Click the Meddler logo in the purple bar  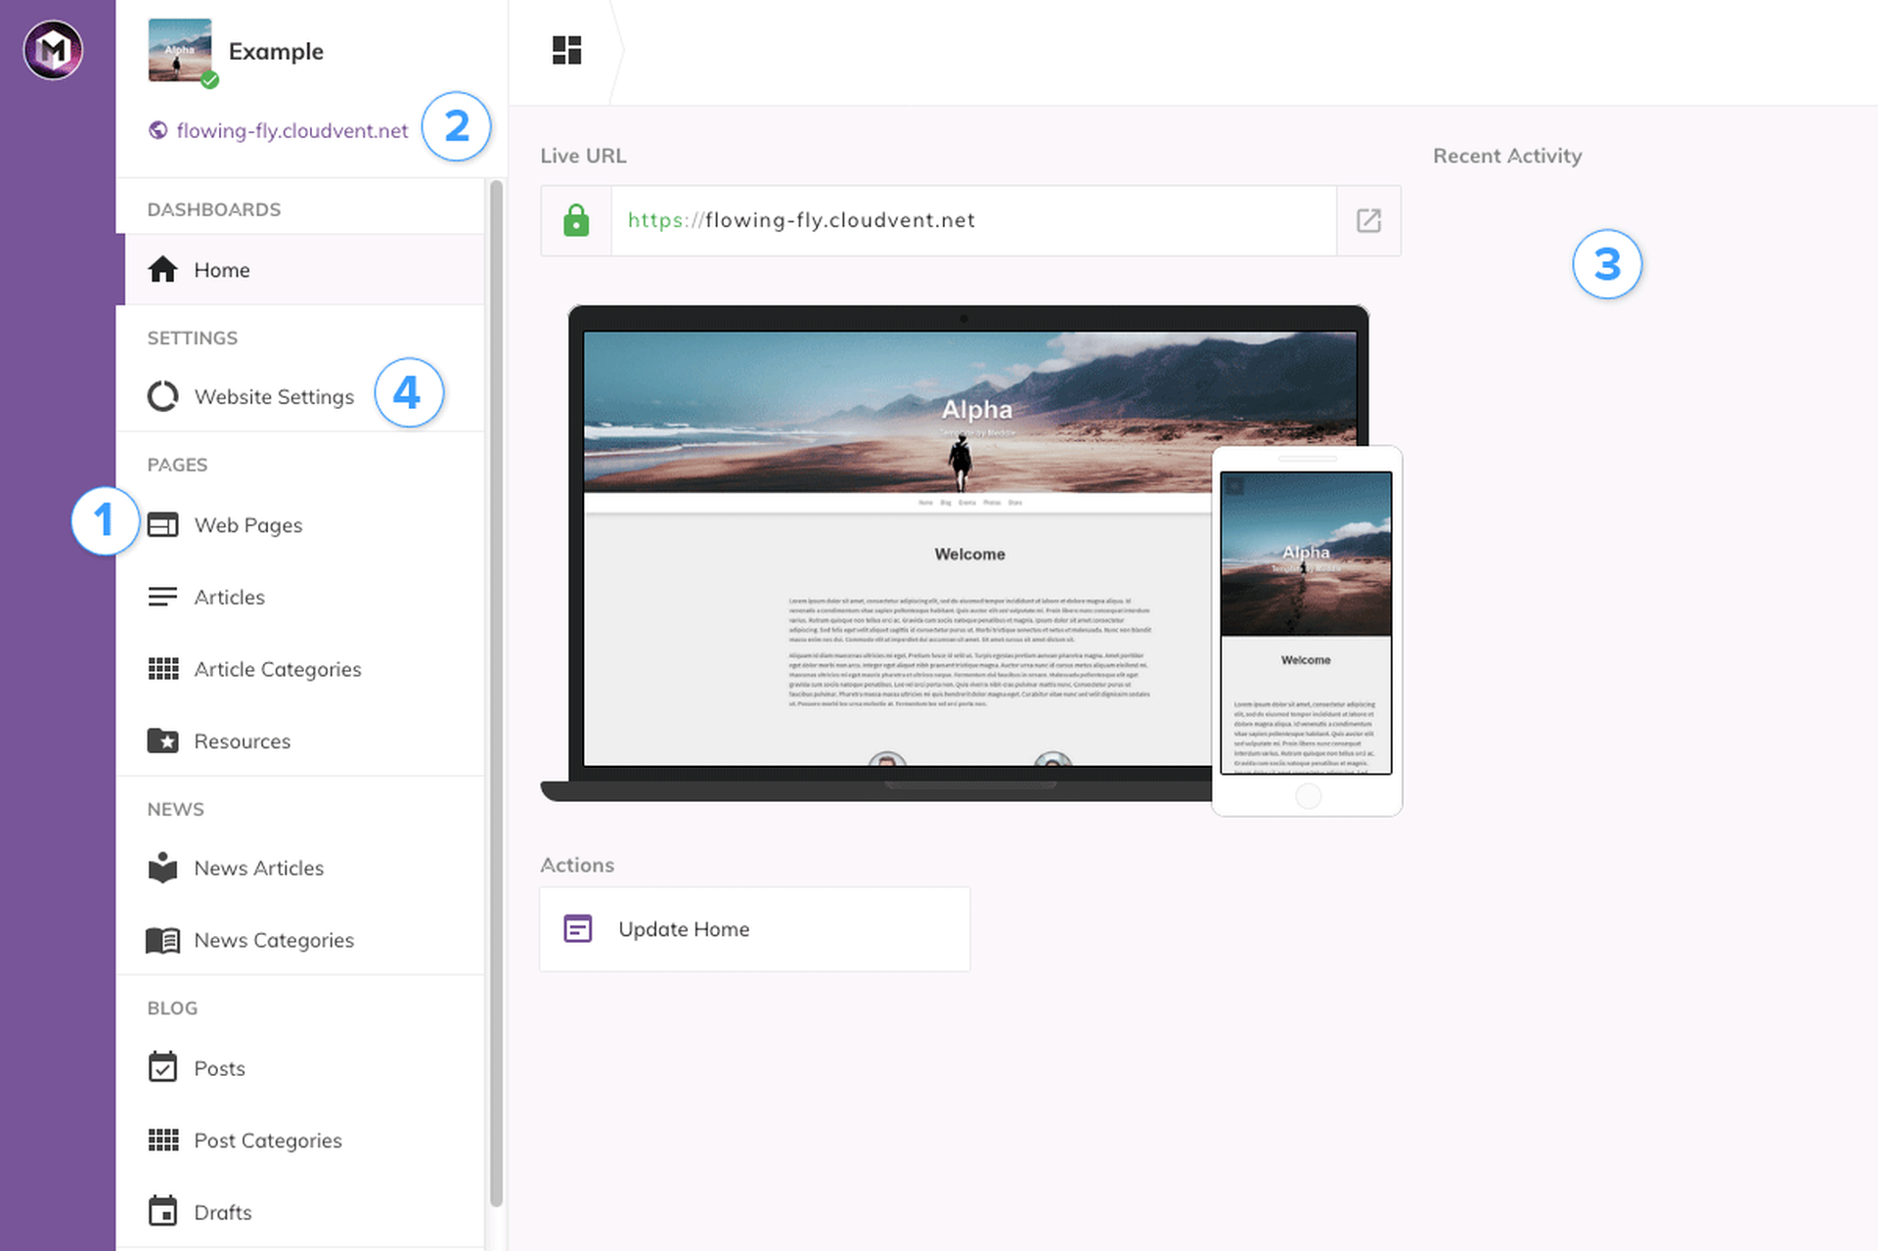[53, 50]
